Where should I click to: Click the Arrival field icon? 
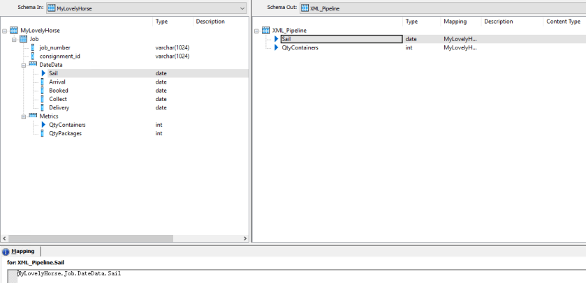[x=43, y=82]
